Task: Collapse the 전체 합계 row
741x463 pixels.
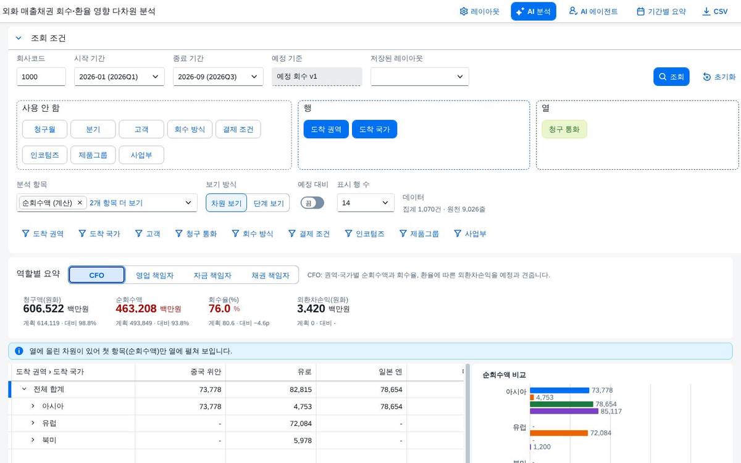Action: tap(24, 390)
